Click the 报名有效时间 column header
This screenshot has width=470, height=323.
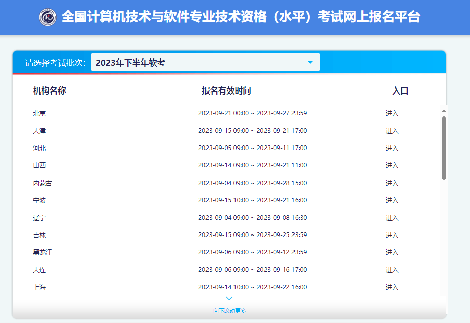pos(227,91)
